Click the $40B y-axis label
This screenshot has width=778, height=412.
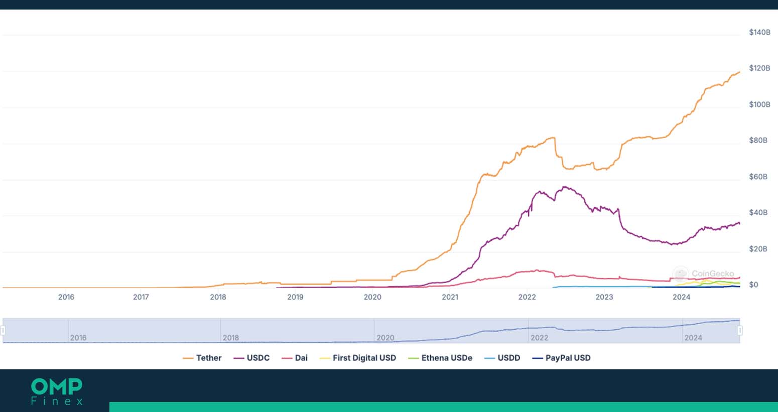pos(758,213)
